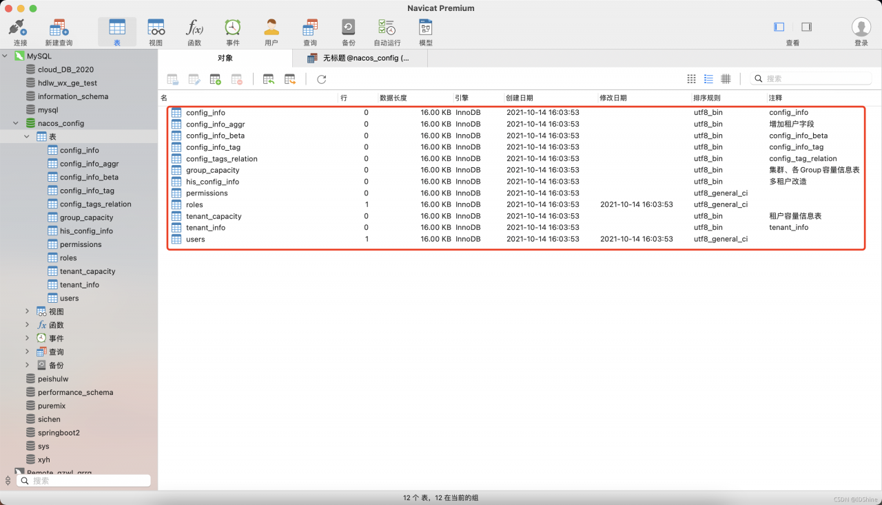The image size is (882, 505).
Task: Refresh the object list
Action: click(321, 79)
